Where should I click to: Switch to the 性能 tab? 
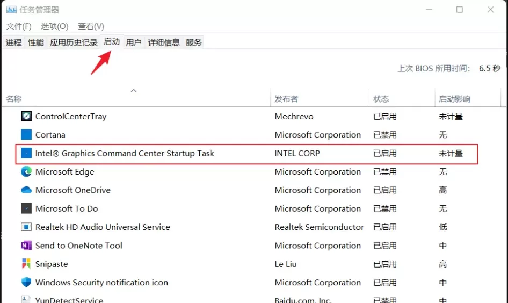coord(35,42)
